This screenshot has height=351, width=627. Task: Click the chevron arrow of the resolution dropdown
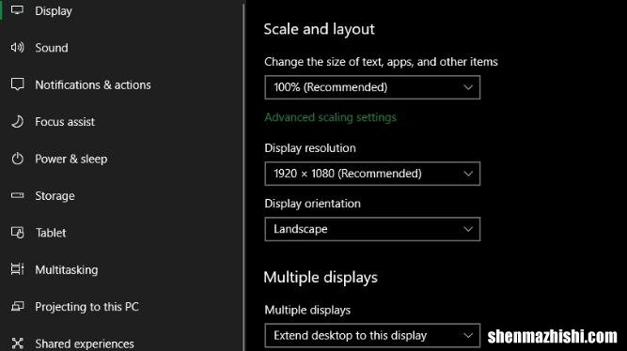click(x=468, y=174)
